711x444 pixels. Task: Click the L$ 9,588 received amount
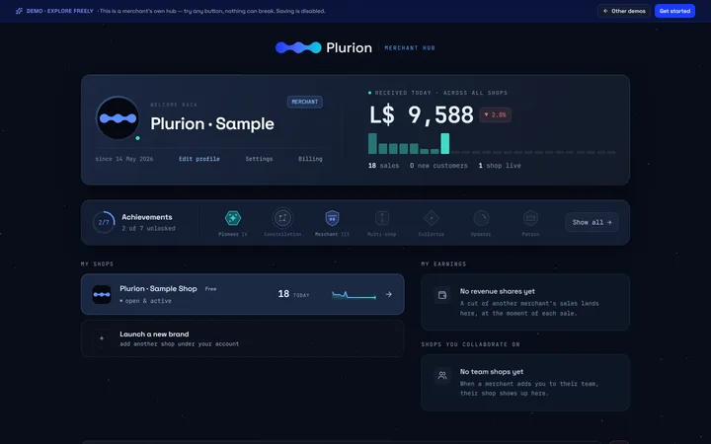[422, 114]
